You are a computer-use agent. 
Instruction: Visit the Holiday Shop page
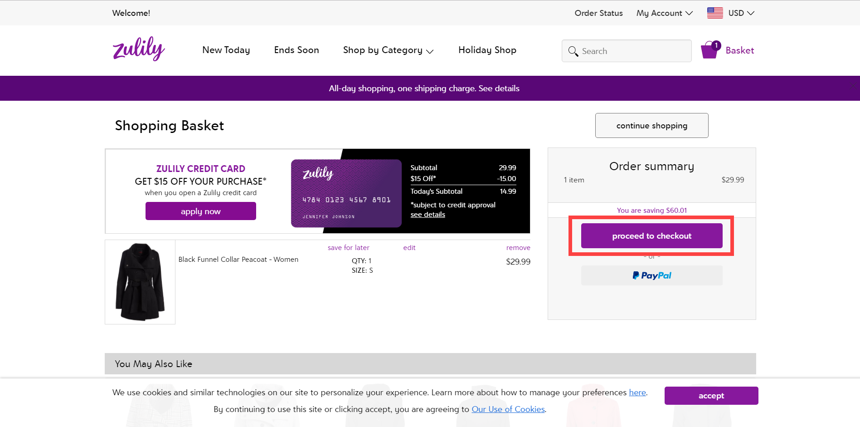487,50
